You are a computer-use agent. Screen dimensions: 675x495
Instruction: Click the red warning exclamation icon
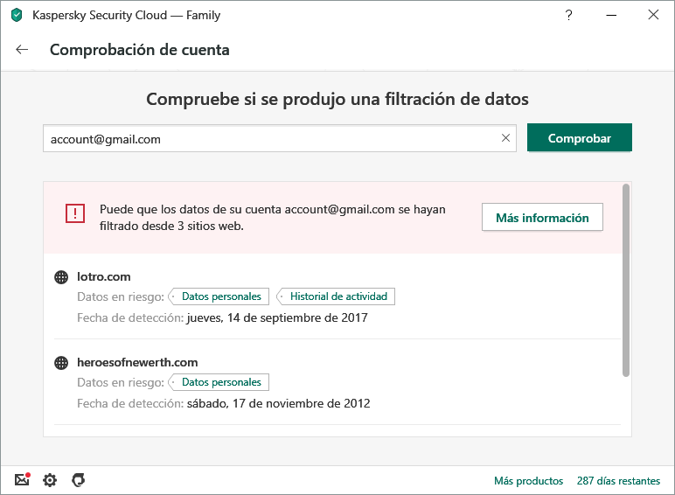click(x=76, y=213)
